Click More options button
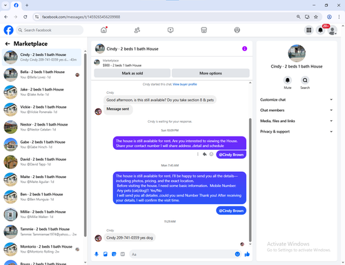 (210, 73)
